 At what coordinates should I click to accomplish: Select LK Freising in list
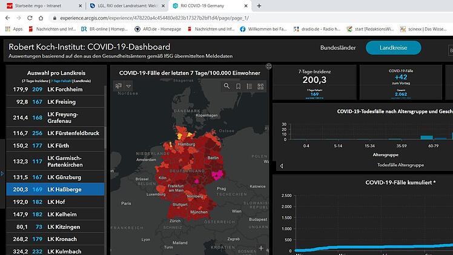pos(55,102)
